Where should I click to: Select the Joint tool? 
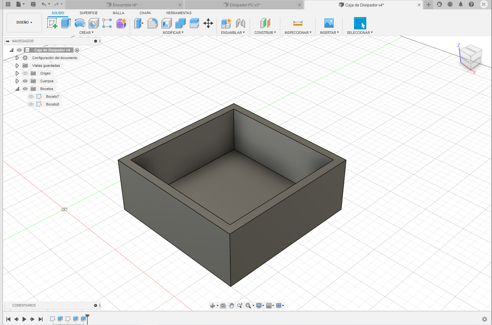[x=241, y=23]
